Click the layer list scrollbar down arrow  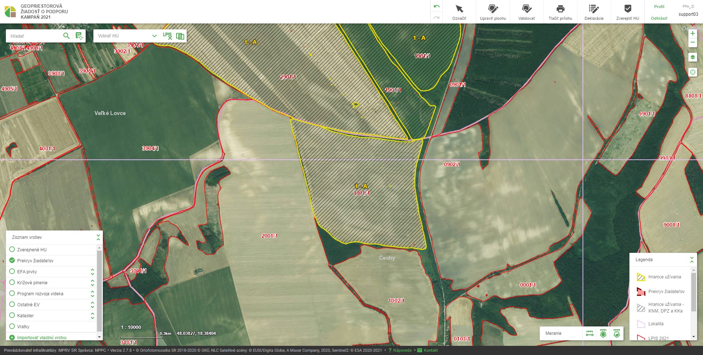click(x=99, y=337)
